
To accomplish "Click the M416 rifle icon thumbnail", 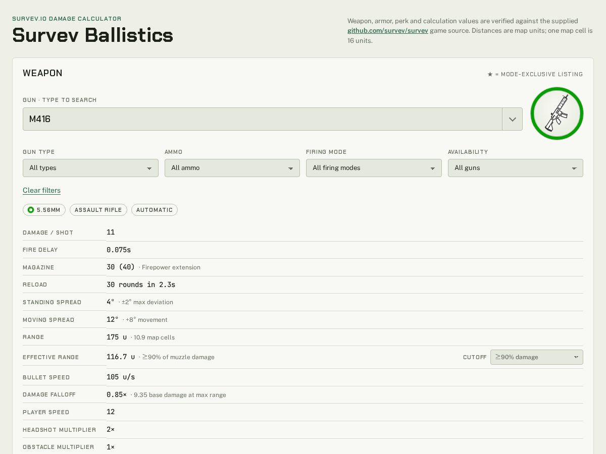I will click(x=557, y=113).
